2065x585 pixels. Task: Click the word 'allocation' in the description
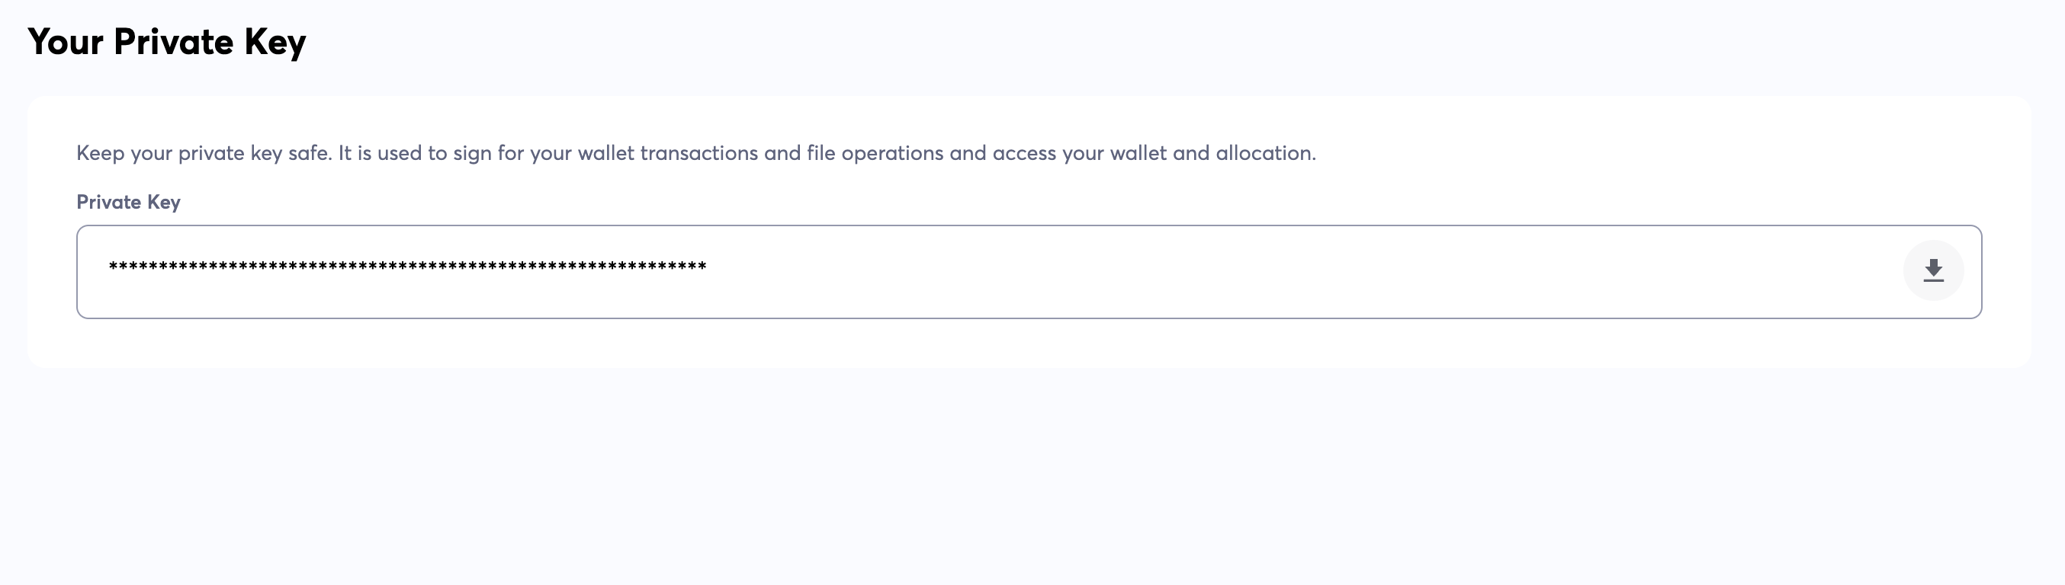pyautogui.click(x=1264, y=153)
